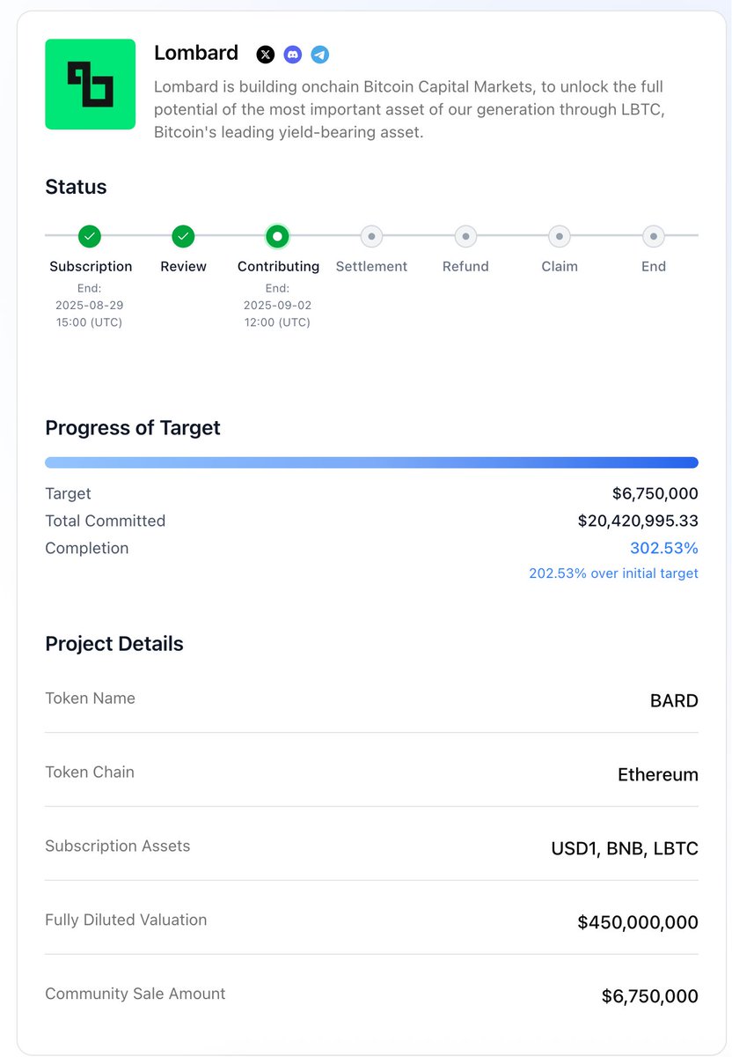Click the "Review" status label
732x1057 pixels.
pyautogui.click(x=183, y=266)
